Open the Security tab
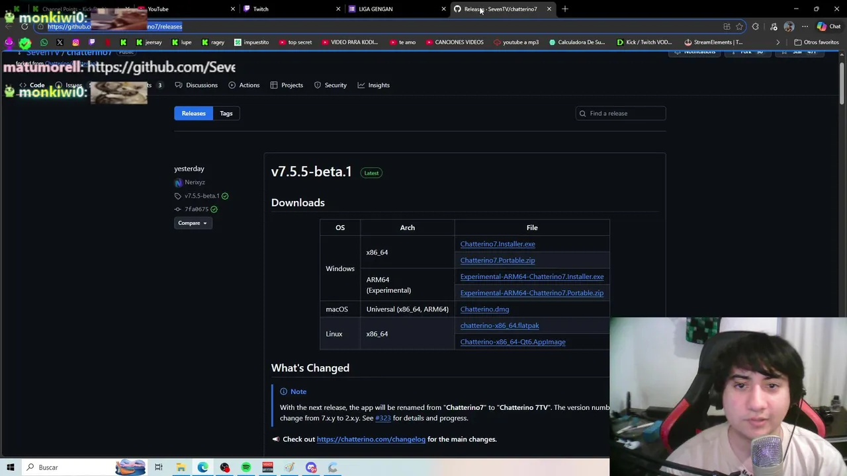This screenshot has width=847, height=476. pyautogui.click(x=330, y=85)
